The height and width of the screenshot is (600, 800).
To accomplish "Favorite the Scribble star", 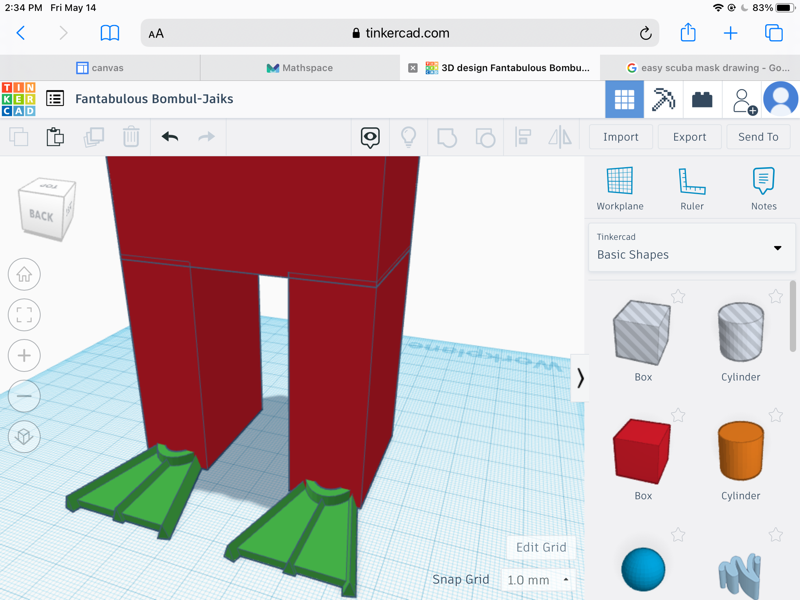I will pos(776,534).
